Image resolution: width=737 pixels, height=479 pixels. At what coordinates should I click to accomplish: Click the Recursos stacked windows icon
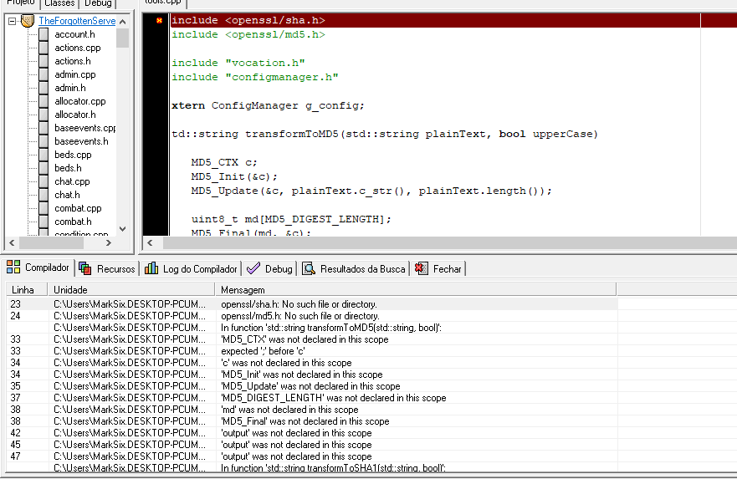85,268
